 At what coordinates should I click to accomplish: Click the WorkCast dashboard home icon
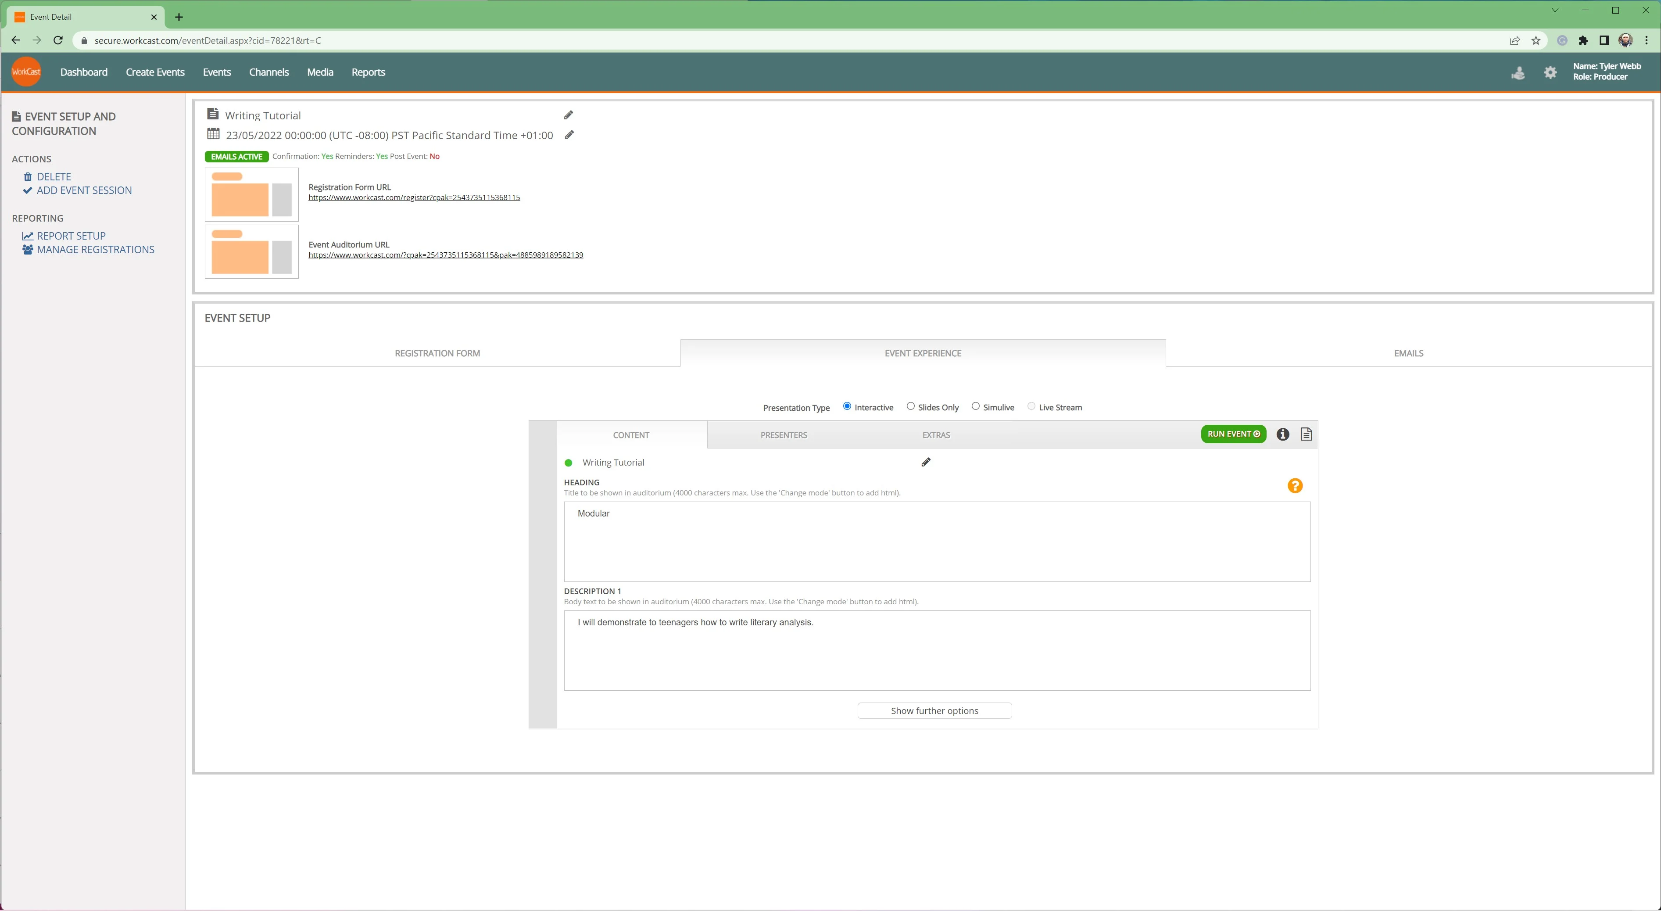[x=26, y=72]
